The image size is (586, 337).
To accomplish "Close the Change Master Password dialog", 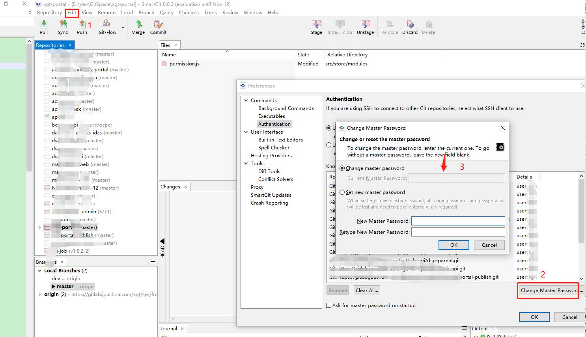I will (503, 128).
